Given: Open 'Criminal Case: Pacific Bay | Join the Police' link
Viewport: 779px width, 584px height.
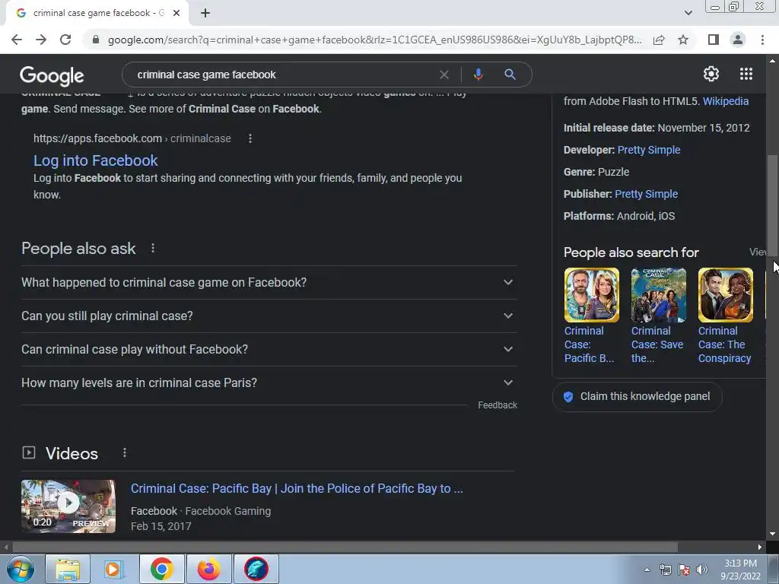Looking at the screenshot, I should [x=297, y=489].
